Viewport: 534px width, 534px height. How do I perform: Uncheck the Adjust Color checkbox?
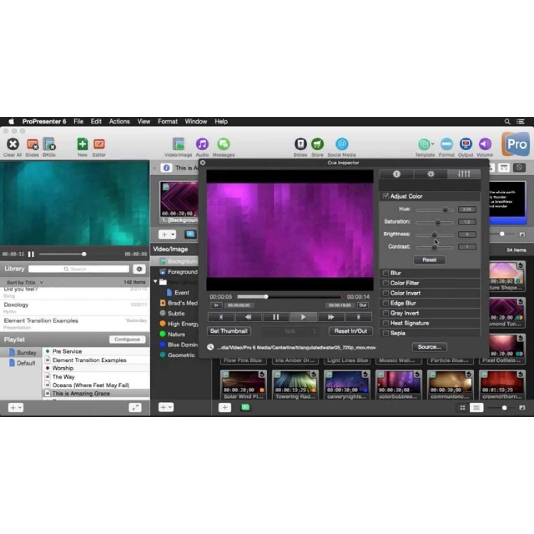coord(386,197)
